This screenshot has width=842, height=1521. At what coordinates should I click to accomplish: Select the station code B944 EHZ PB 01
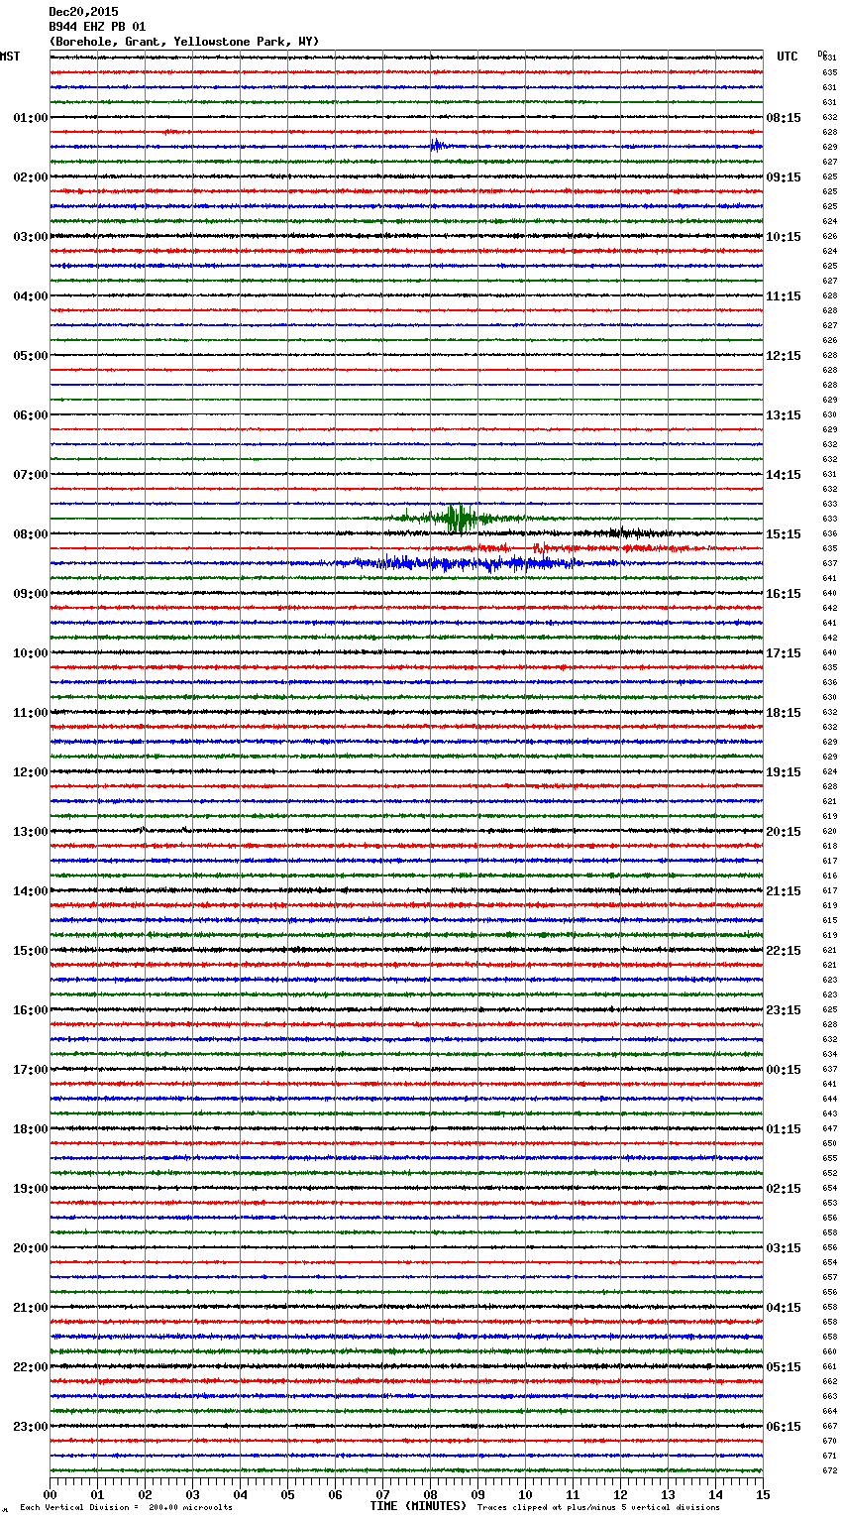tap(97, 27)
